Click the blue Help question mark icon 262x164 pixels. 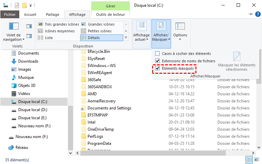tap(258, 14)
